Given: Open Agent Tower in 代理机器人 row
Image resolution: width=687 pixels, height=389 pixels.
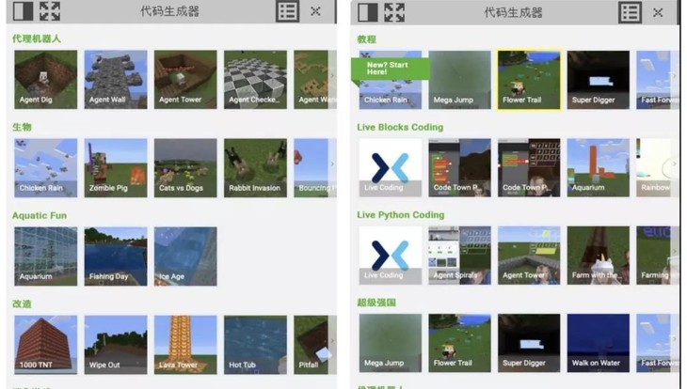Looking at the screenshot, I should tap(185, 79).
